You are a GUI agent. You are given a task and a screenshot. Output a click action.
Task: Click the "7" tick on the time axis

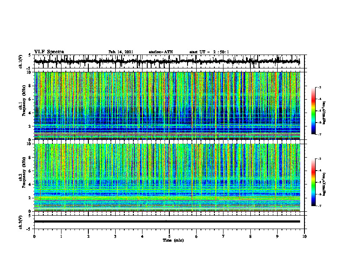pos(223,236)
